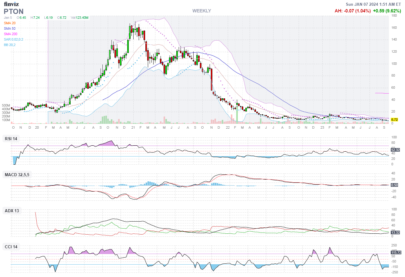This screenshot has height=277, width=405.
Task: Click the Jan 5 date label
Action: [x=8, y=18]
